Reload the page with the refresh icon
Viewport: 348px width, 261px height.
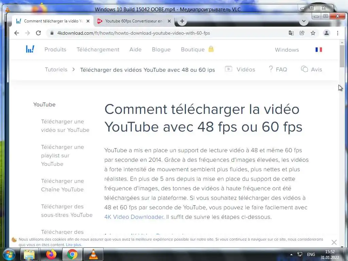click(x=38, y=33)
